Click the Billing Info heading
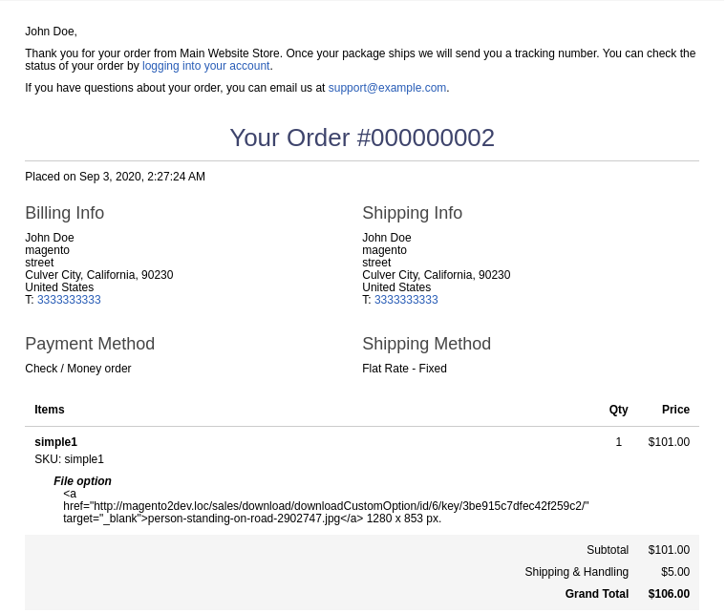This screenshot has height=614, width=726. point(64,213)
